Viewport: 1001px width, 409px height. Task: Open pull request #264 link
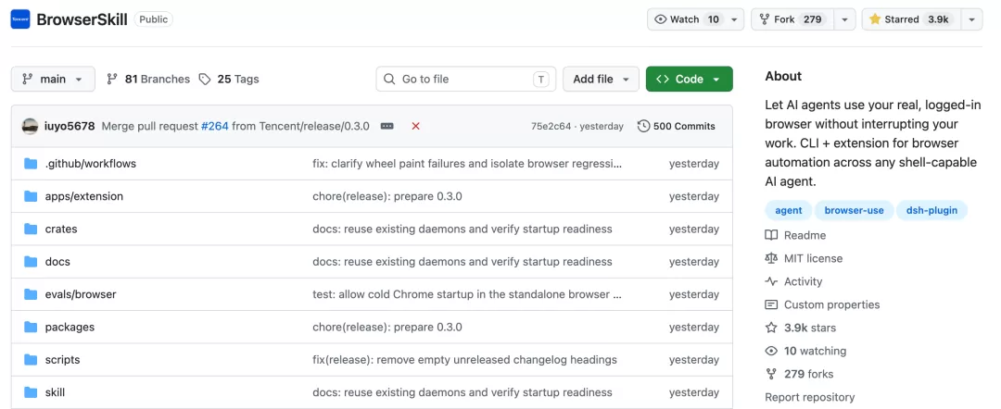click(x=214, y=126)
